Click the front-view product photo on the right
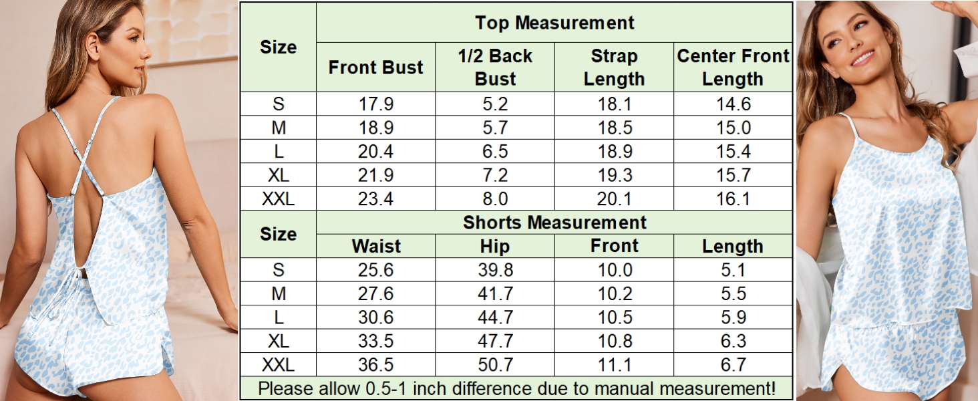 [886, 200]
